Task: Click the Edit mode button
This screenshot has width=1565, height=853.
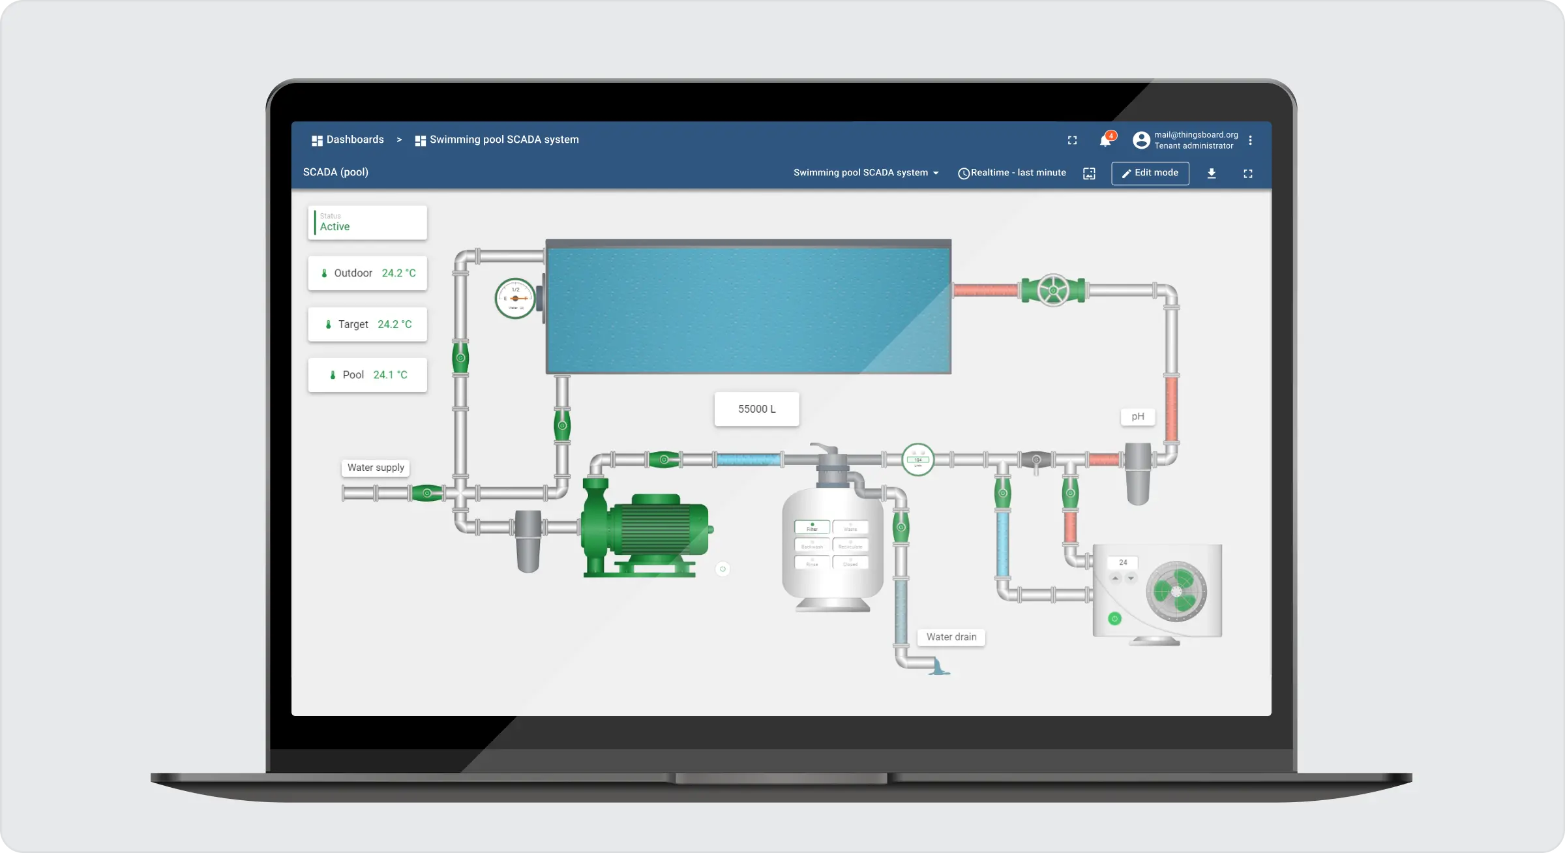Action: point(1150,173)
